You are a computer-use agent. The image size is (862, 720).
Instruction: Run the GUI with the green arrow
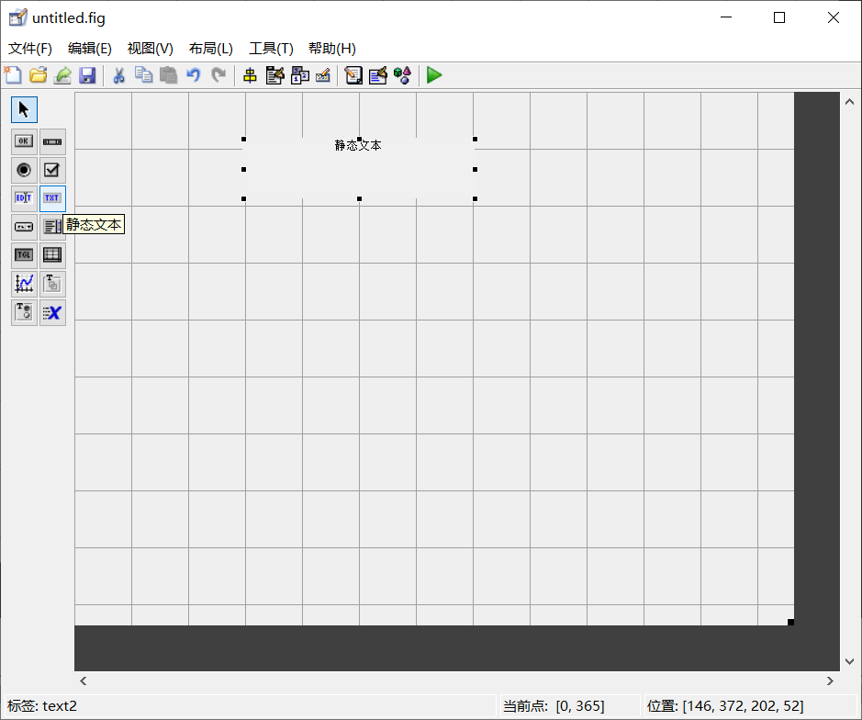433,75
